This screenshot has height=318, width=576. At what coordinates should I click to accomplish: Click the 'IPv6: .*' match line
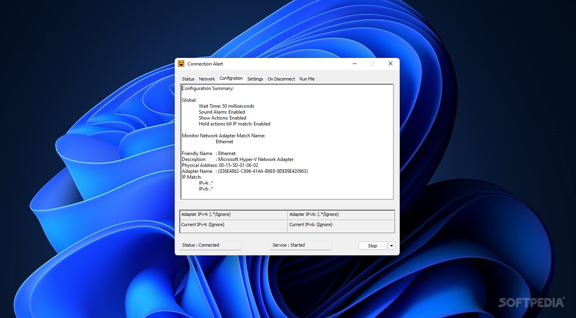click(x=206, y=189)
